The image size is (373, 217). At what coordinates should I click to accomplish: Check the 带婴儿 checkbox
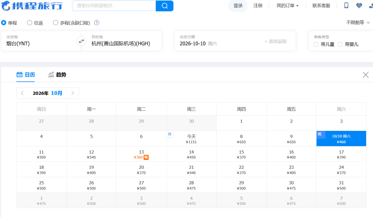click(341, 44)
